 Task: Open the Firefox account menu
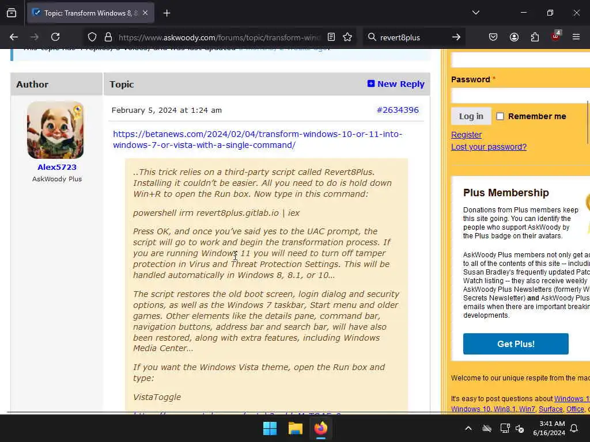click(x=514, y=37)
